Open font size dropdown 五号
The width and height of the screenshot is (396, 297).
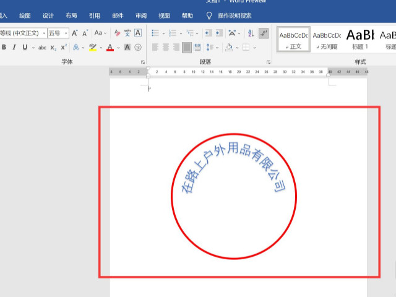point(66,33)
